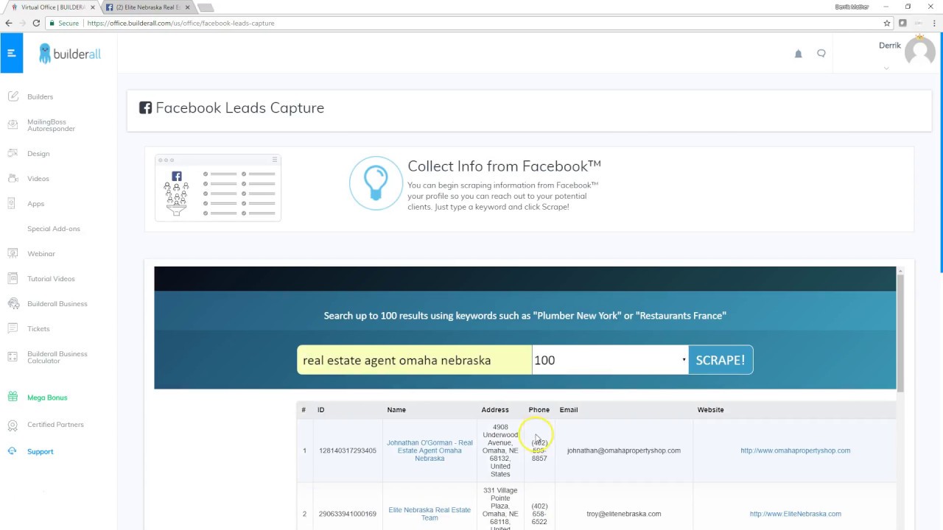The width and height of the screenshot is (943, 530).
Task: Click the Business Calculator icon
Action: tap(13, 357)
